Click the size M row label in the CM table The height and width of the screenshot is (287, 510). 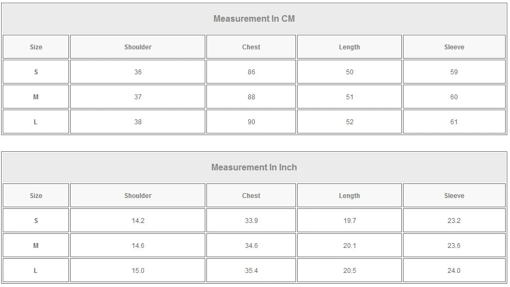pyautogui.click(x=36, y=97)
